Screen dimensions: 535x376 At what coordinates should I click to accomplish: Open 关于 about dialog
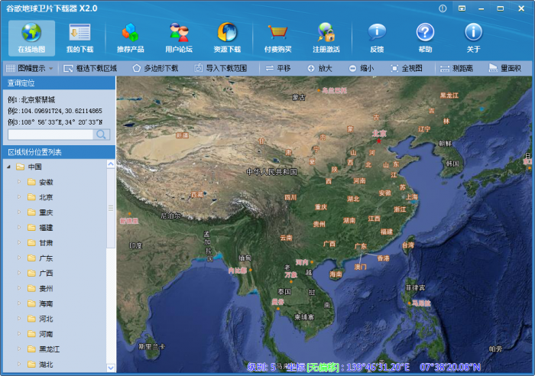pyautogui.click(x=473, y=38)
